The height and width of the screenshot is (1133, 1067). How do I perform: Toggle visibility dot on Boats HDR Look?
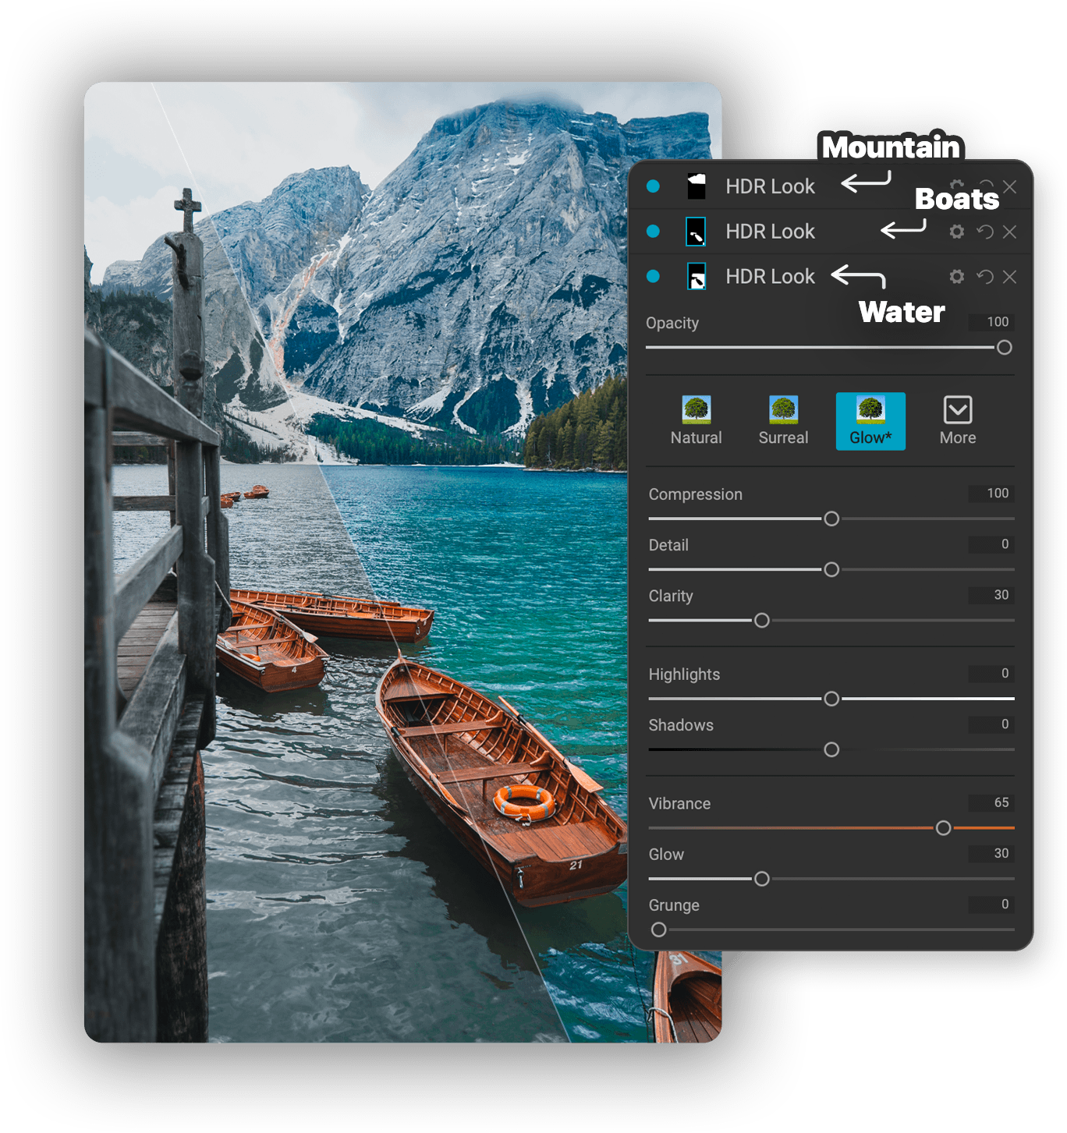pos(653,232)
